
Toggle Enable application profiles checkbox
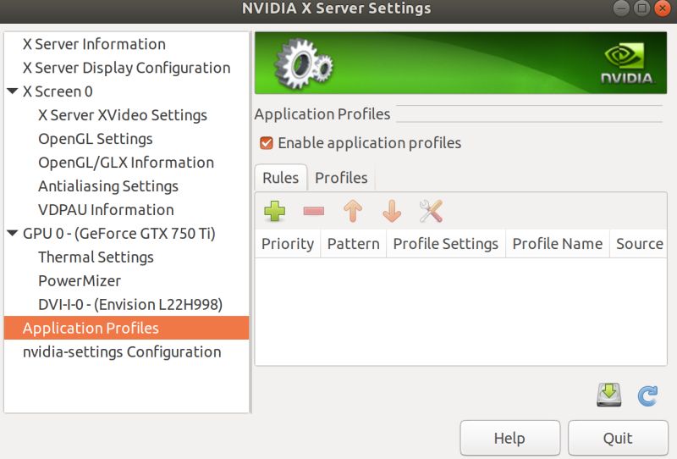[x=267, y=143]
